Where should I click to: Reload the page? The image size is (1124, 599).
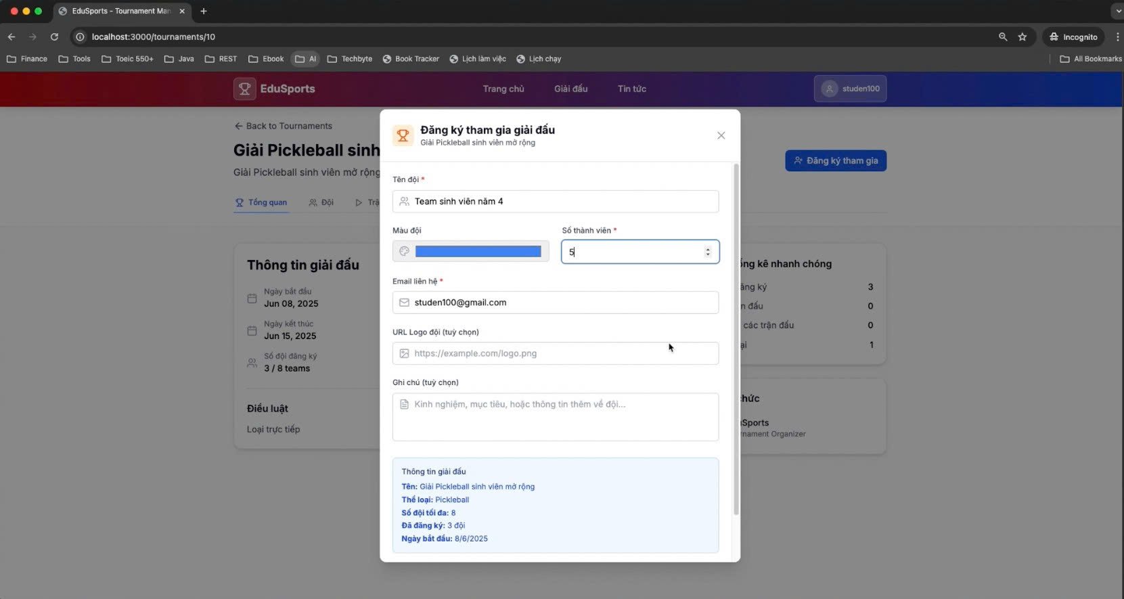pyautogui.click(x=54, y=37)
